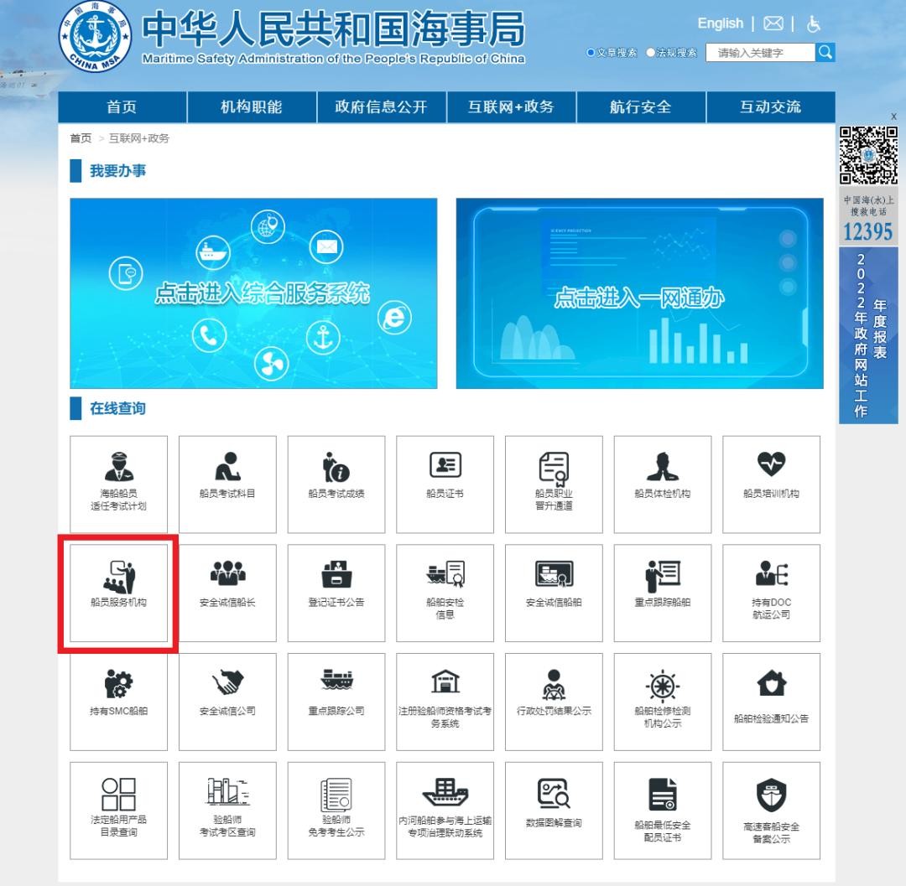Open the 政府信息公开 navigation tab
This screenshot has width=906, height=886.
(x=381, y=107)
